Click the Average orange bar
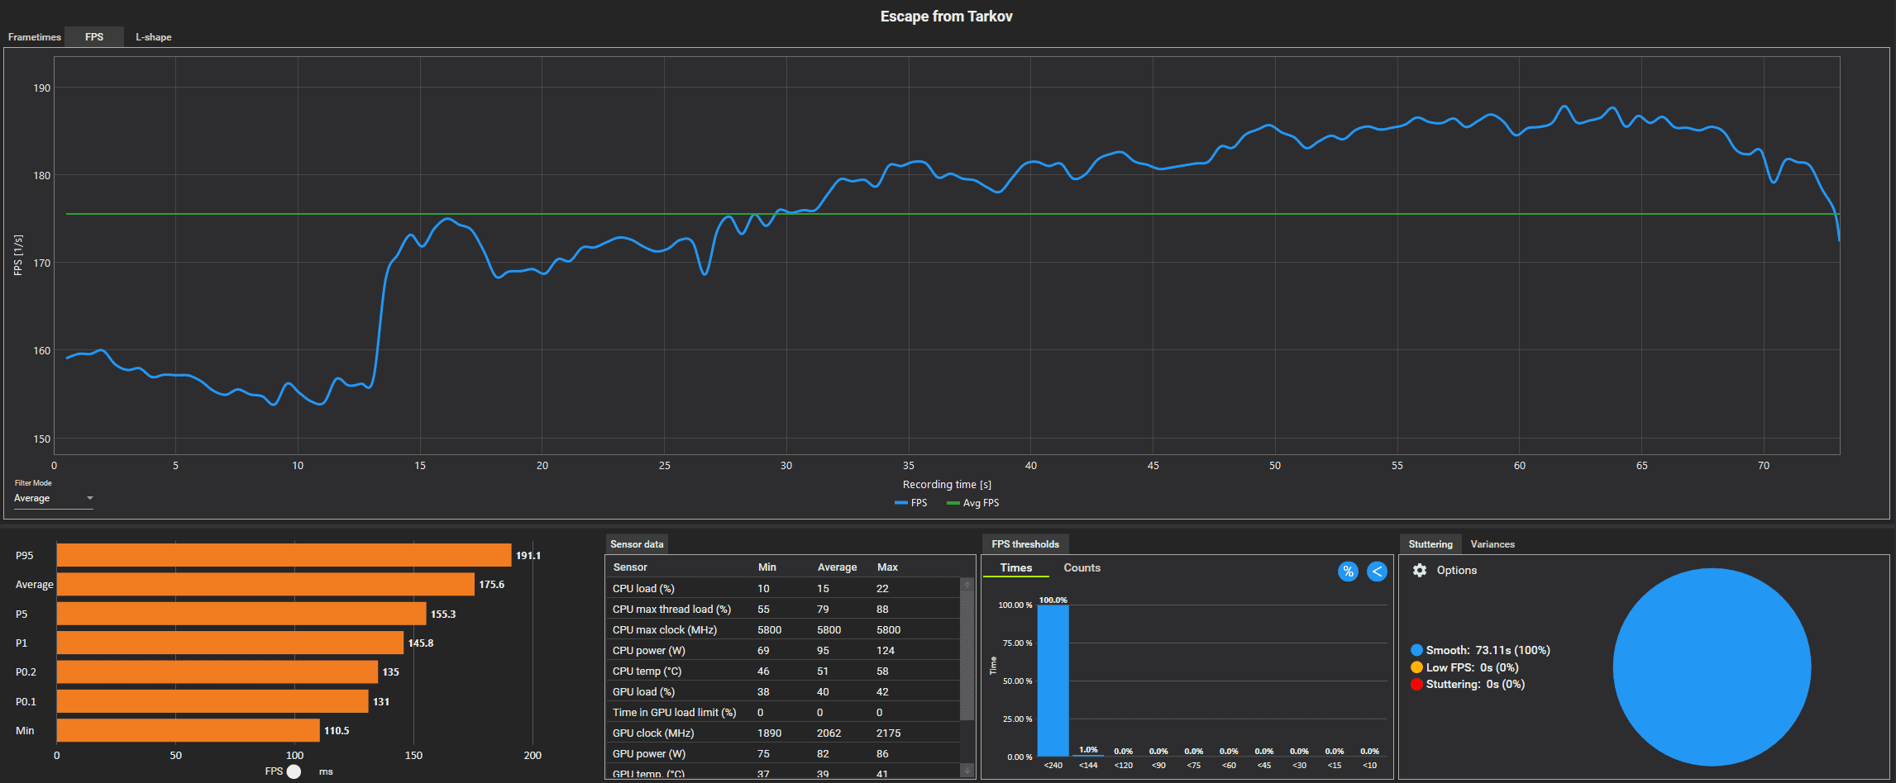Image resolution: width=1896 pixels, height=783 pixels. [265, 584]
